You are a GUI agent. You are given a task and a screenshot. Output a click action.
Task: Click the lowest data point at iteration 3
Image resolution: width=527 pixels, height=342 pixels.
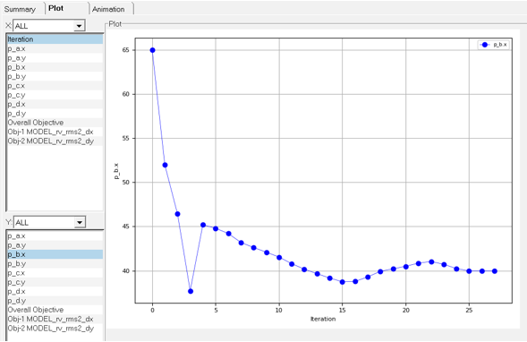point(191,291)
